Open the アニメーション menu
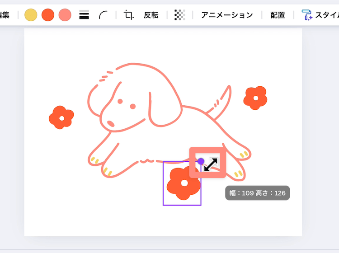The height and width of the screenshot is (253, 339). pos(227,15)
